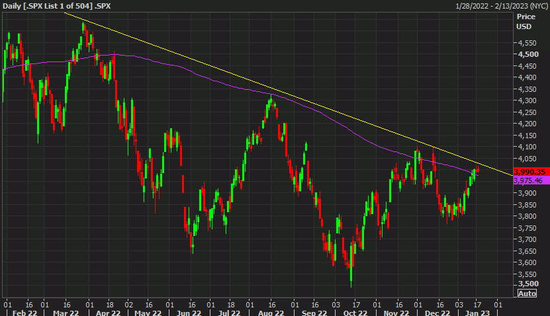The image size is (550, 316).
Task: Click the Jan 23 month label
Action: pyautogui.click(x=477, y=313)
